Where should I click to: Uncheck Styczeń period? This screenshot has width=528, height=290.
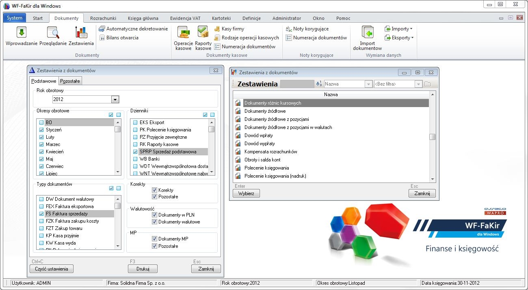coord(41,130)
